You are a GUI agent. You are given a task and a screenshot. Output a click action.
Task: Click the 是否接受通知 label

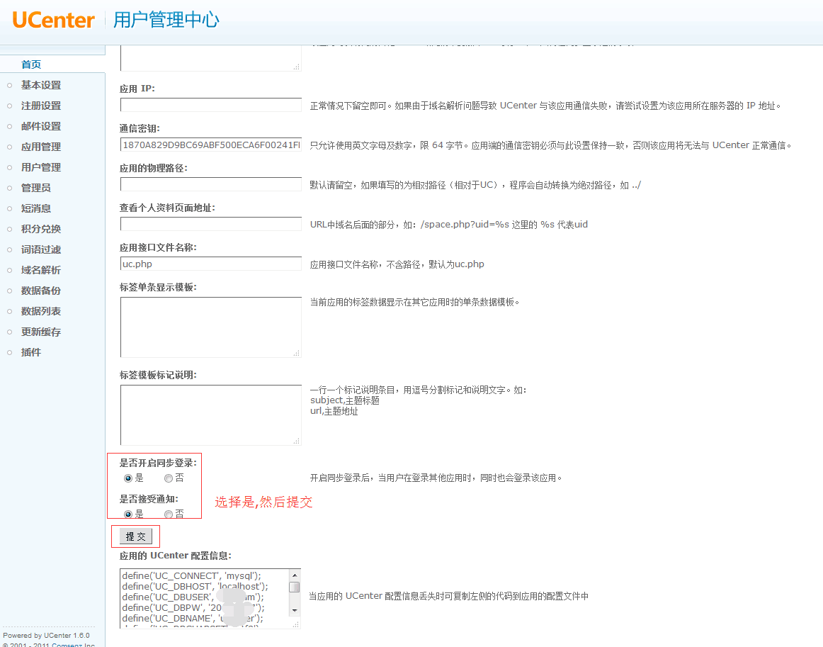tap(149, 499)
